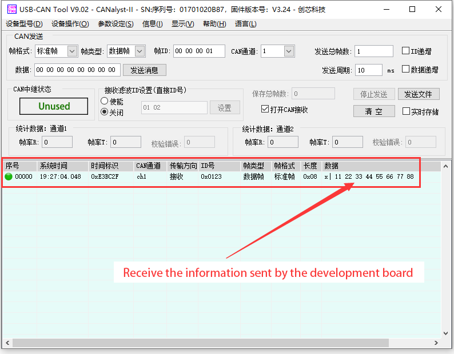Click the 传输方向 column header

(x=183, y=166)
